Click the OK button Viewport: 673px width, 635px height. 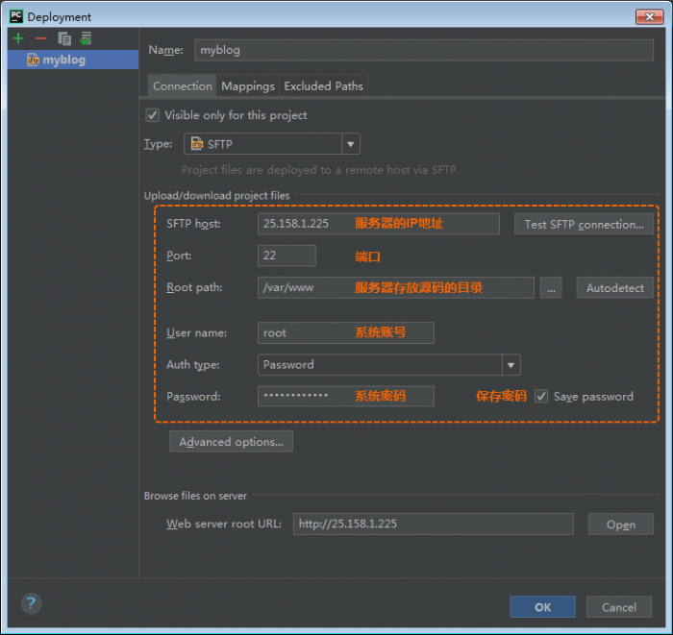[542, 607]
